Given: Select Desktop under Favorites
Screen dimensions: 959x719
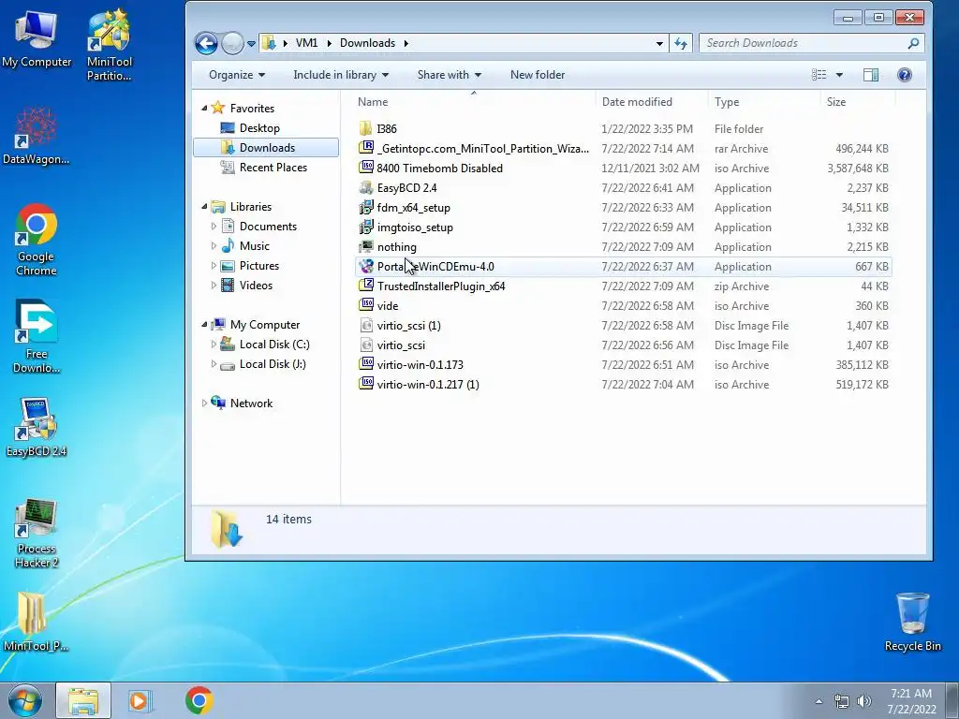Looking at the screenshot, I should [259, 127].
